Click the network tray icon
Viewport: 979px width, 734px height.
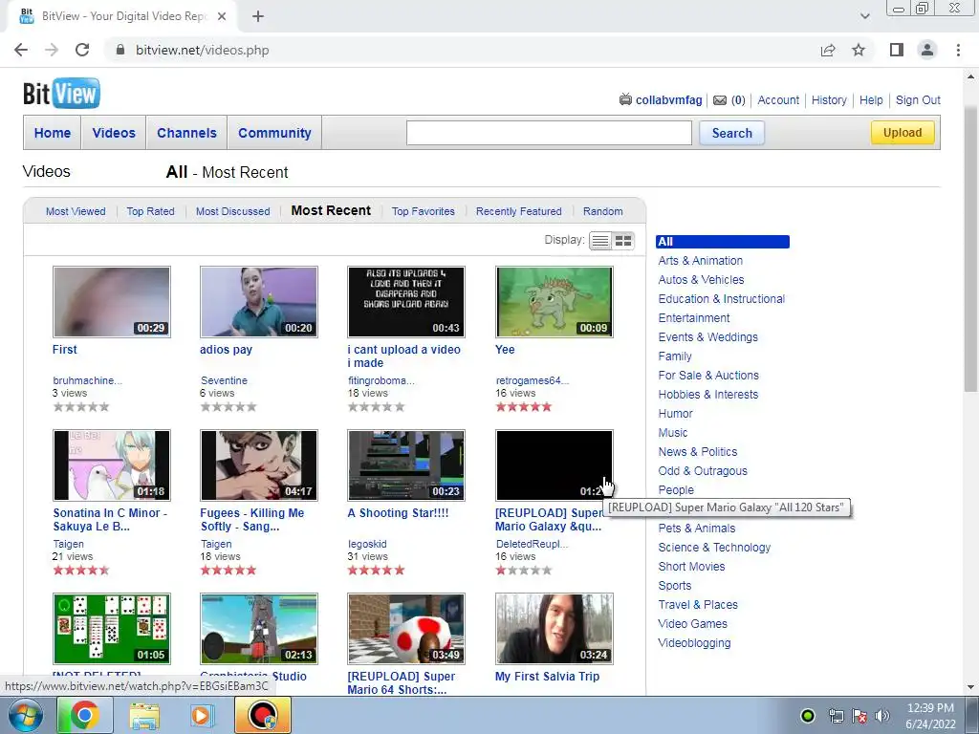coord(836,716)
